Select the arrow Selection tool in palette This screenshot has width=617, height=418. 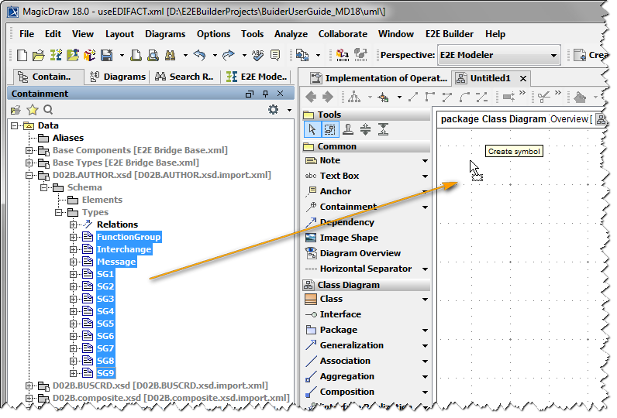tap(312, 130)
